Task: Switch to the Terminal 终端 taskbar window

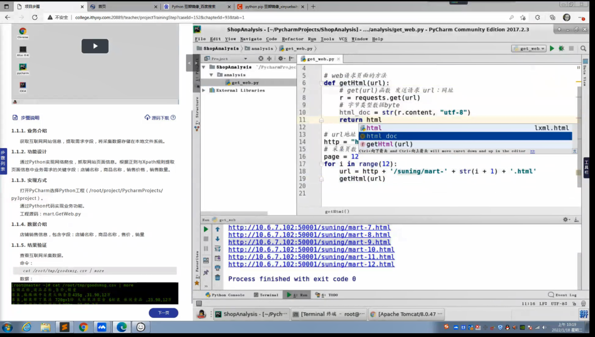Action: tap(328, 314)
